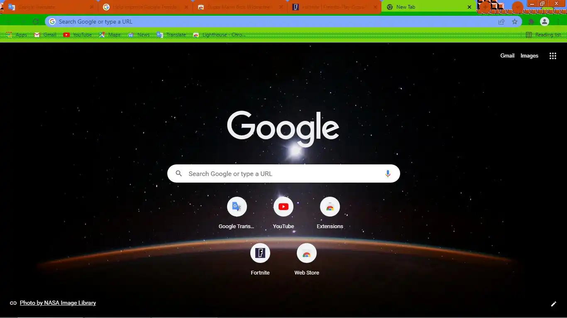Open News bookmark
The width and height of the screenshot is (567, 318).
tap(139, 35)
